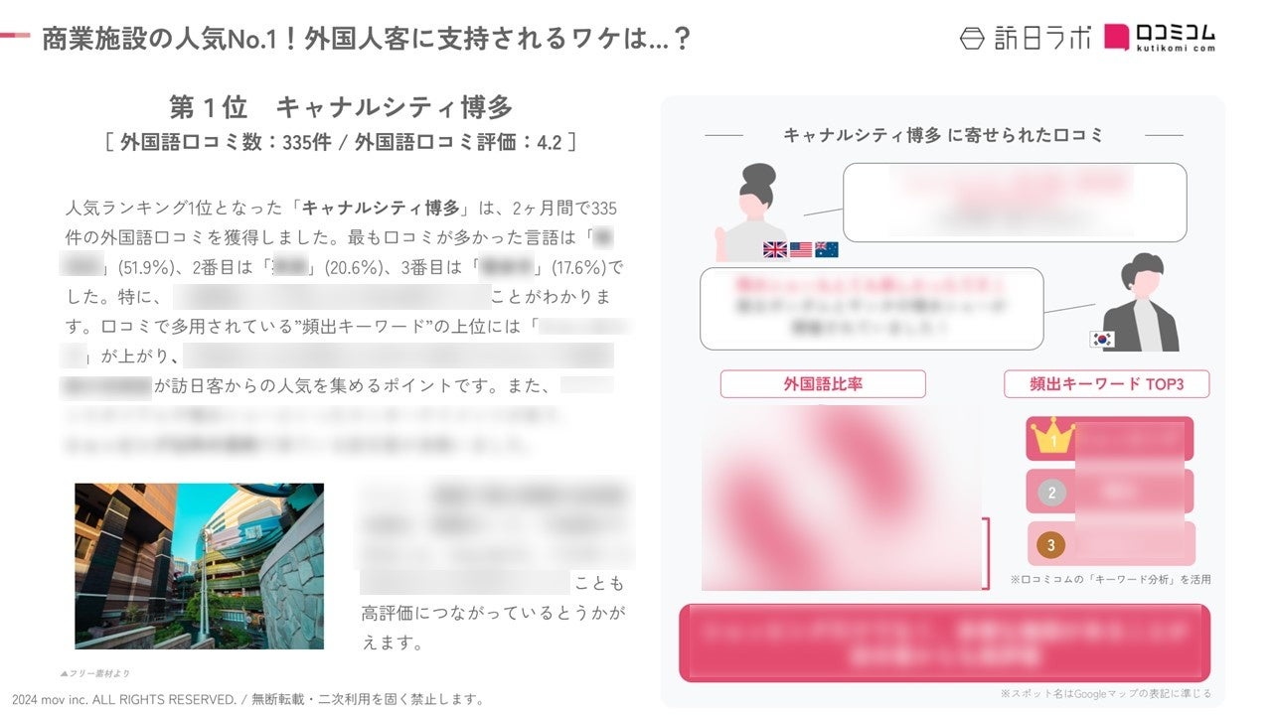Click the UK flag icon
Image resolution: width=1272 pixels, height=715 pixels.
click(775, 250)
